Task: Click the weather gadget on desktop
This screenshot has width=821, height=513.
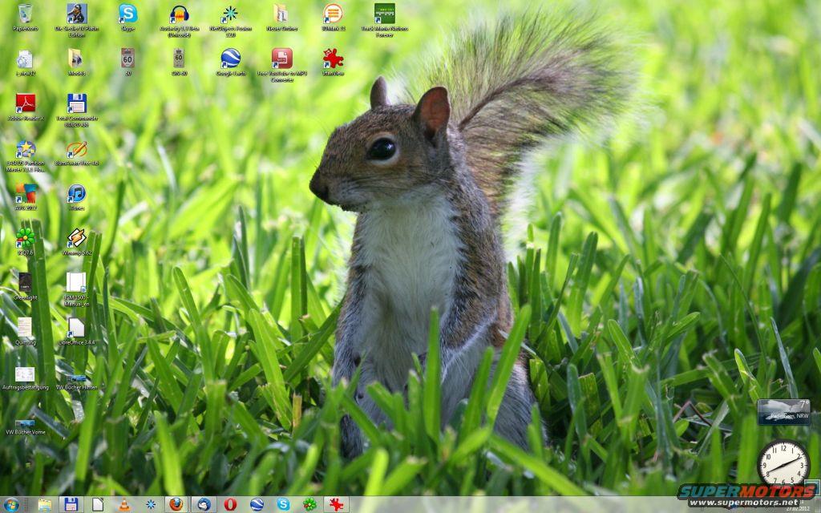Action: [783, 412]
